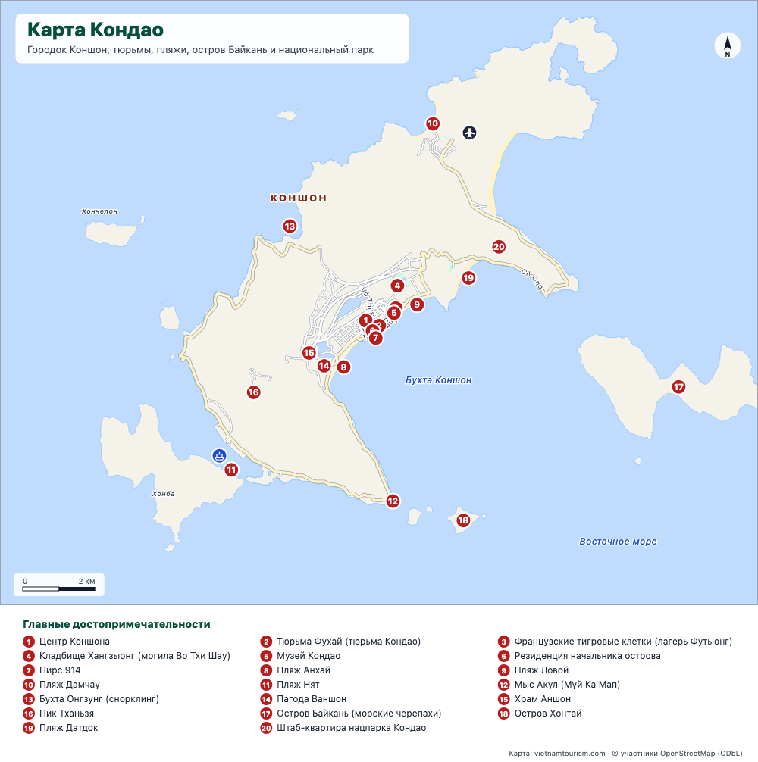
Task: Click legend entry 'Тюрьма Фухай (тюрьма Кондао)'
Action: click(x=340, y=642)
